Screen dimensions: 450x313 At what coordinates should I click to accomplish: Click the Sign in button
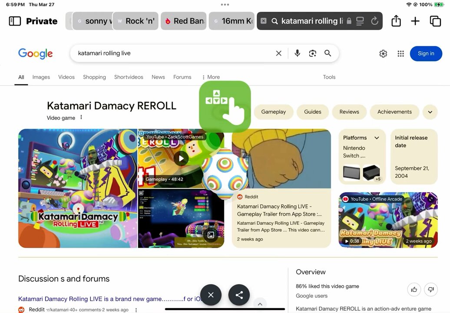pos(426,53)
